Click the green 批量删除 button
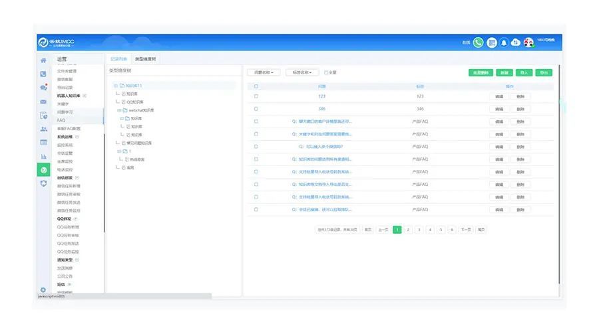The image size is (599, 332). [x=481, y=73]
